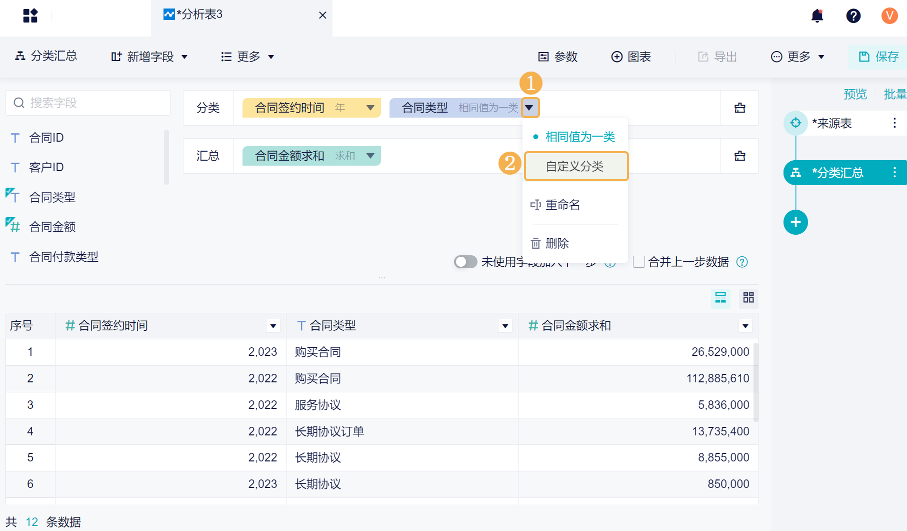Select the 相同值为一类 option
The image size is (907, 531).
[579, 137]
